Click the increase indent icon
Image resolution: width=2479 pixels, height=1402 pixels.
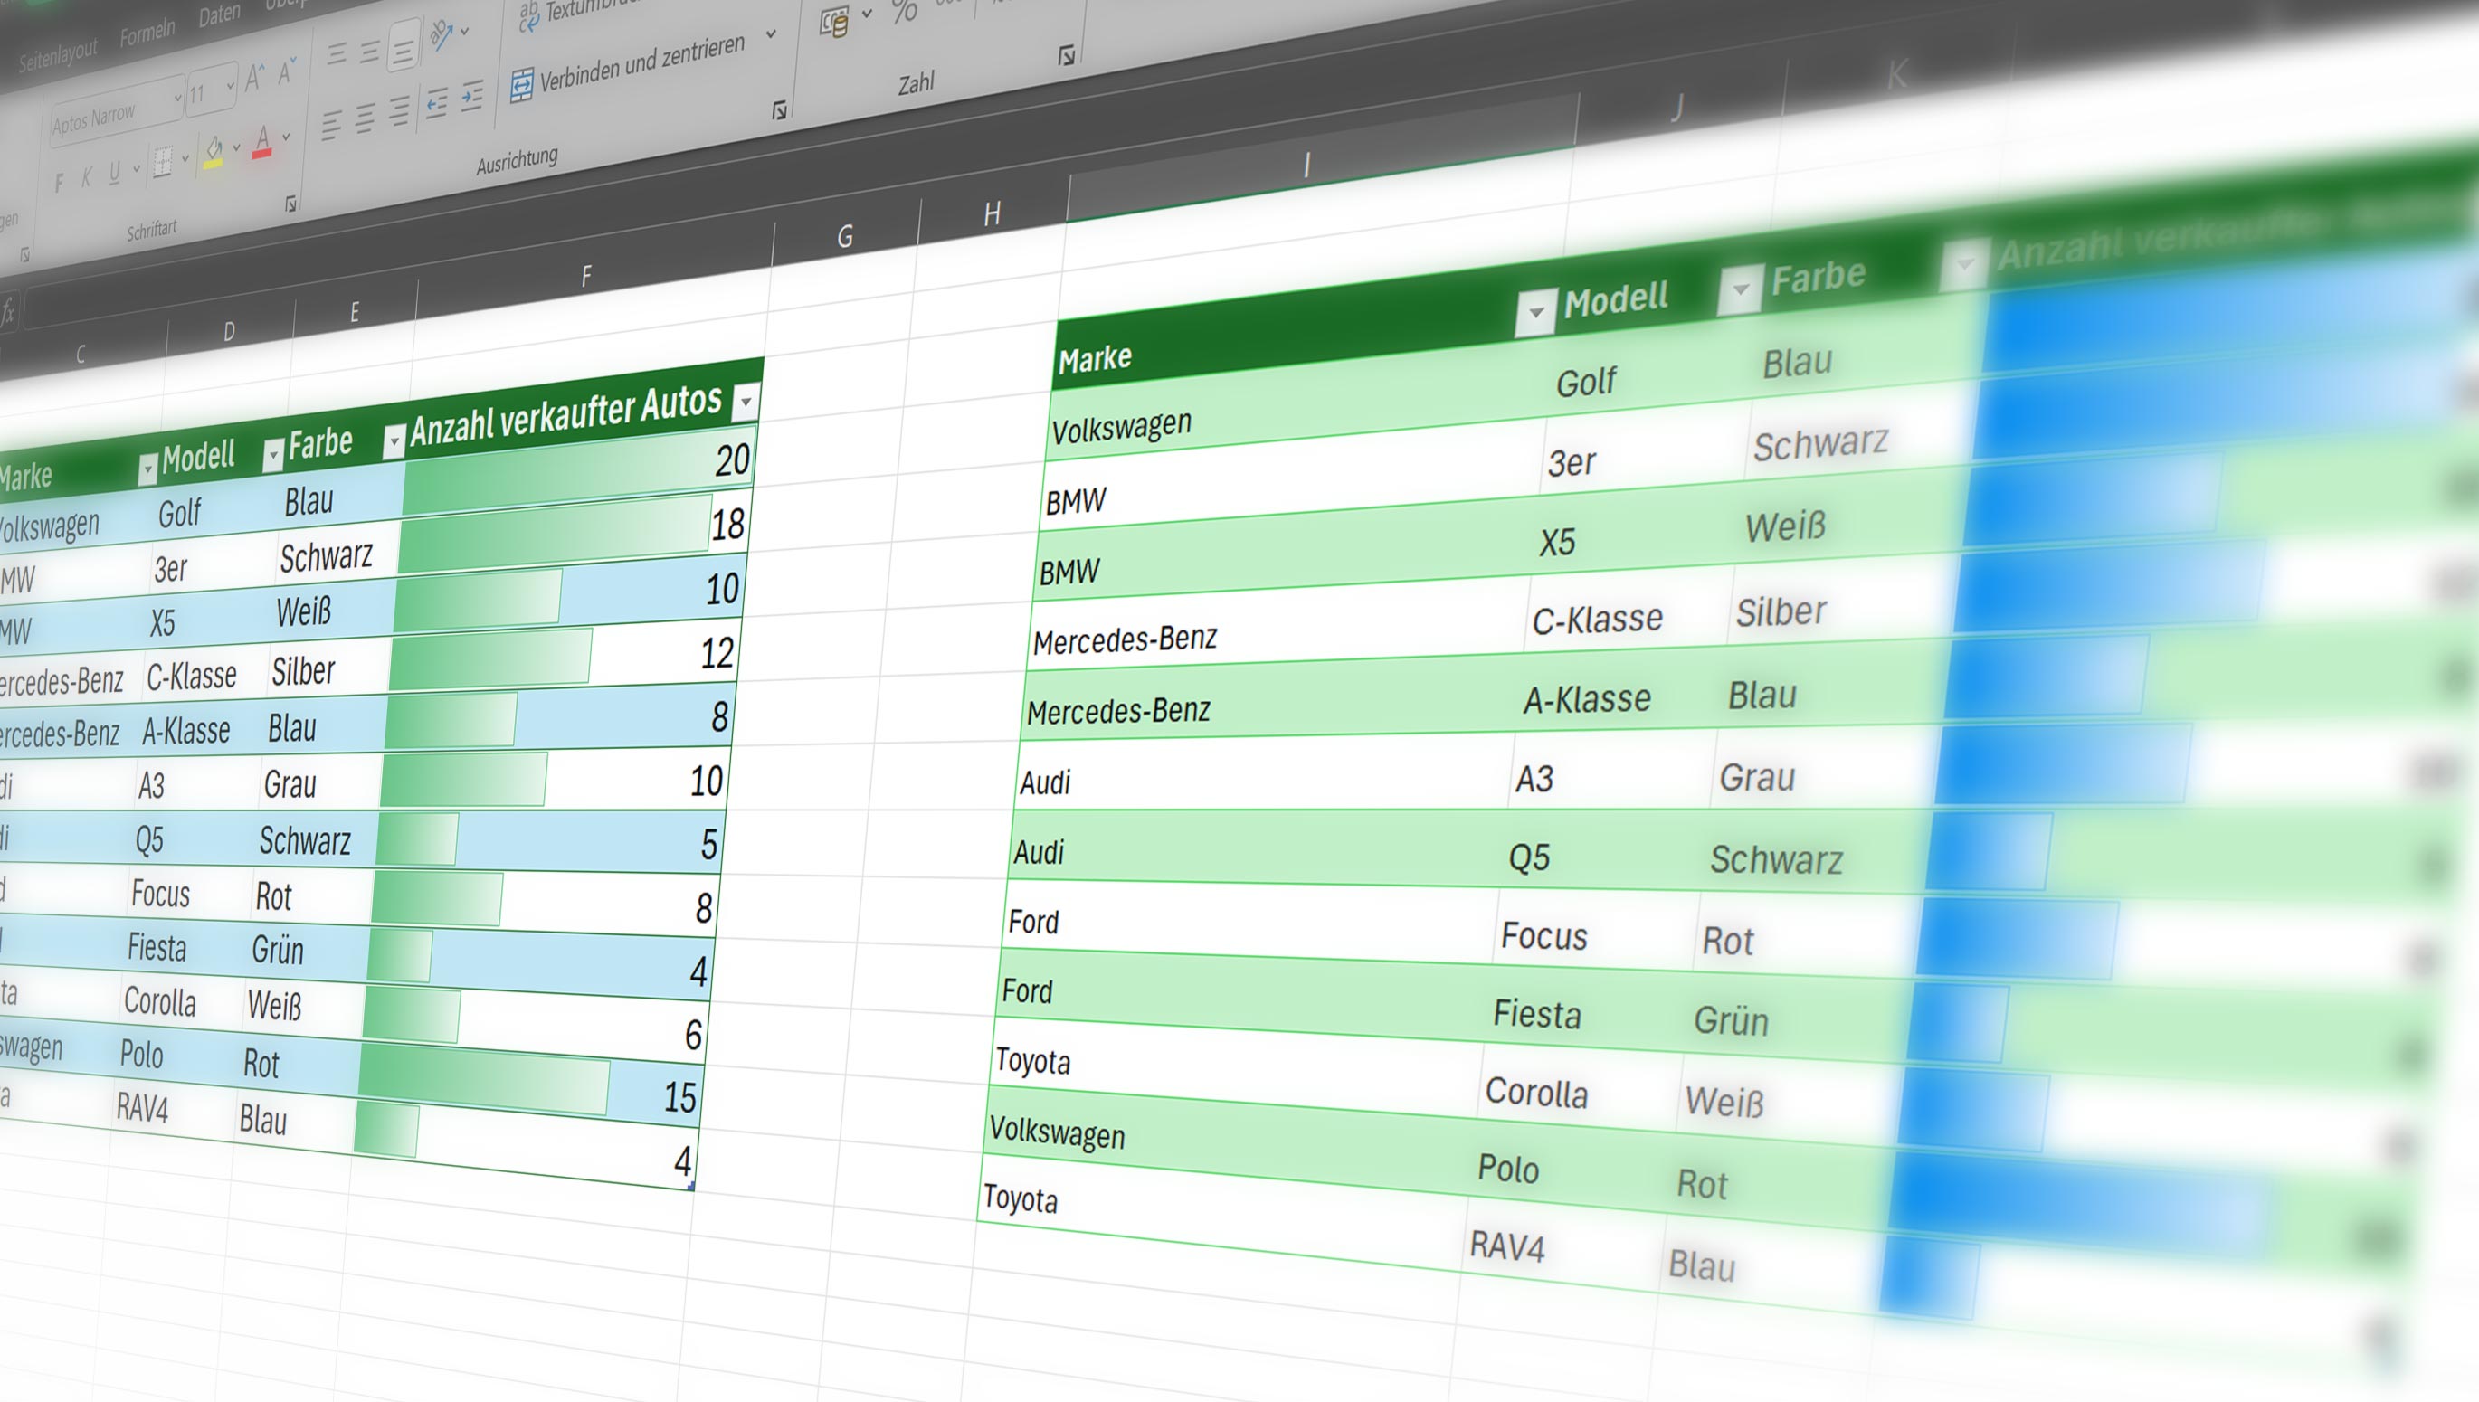pyautogui.click(x=472, y=96)
